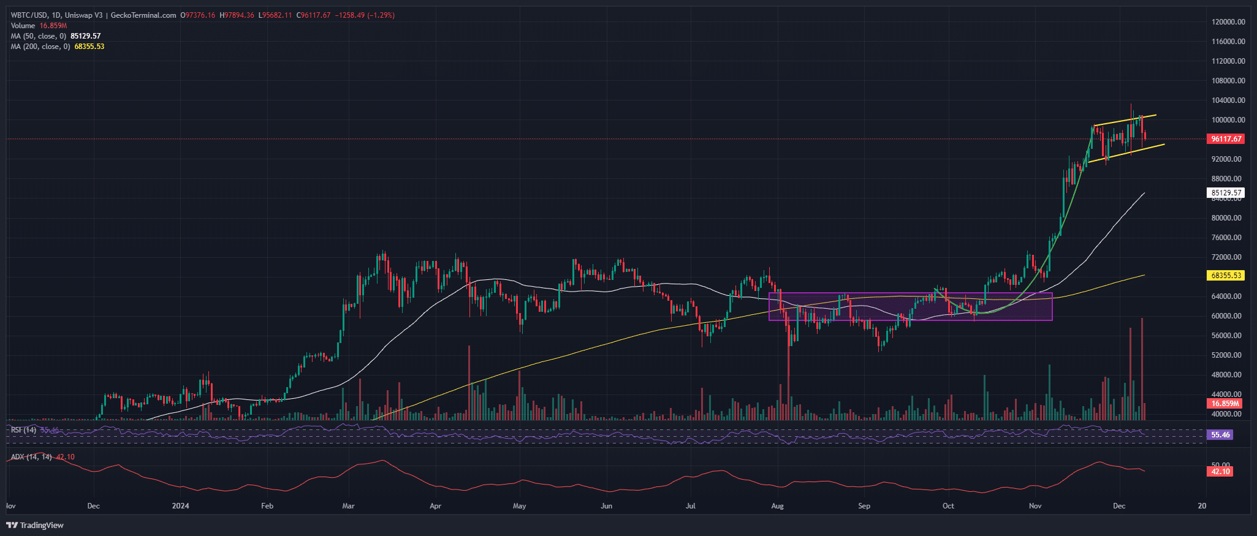1257x536 pixels.
Task: Click the Mar label on time axis
Action: coord(348,506)
